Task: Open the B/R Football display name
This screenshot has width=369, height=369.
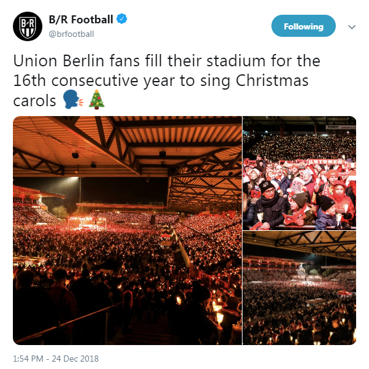Action: (81, 20)
